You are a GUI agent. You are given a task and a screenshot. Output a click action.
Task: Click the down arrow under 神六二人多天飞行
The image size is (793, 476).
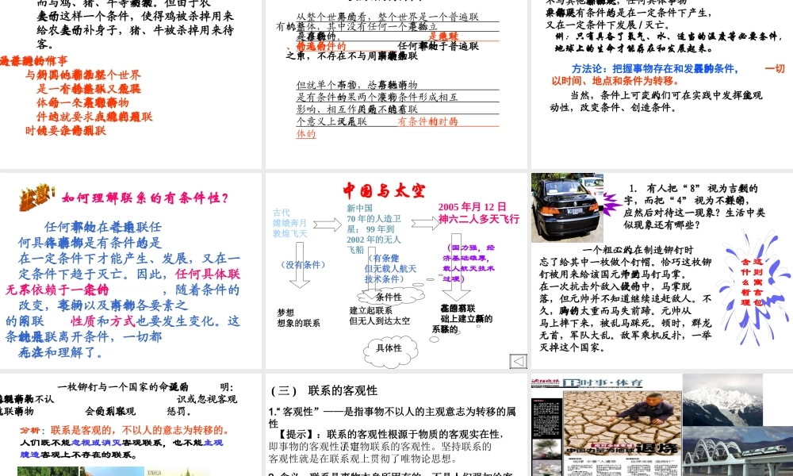tap(456, 267)
